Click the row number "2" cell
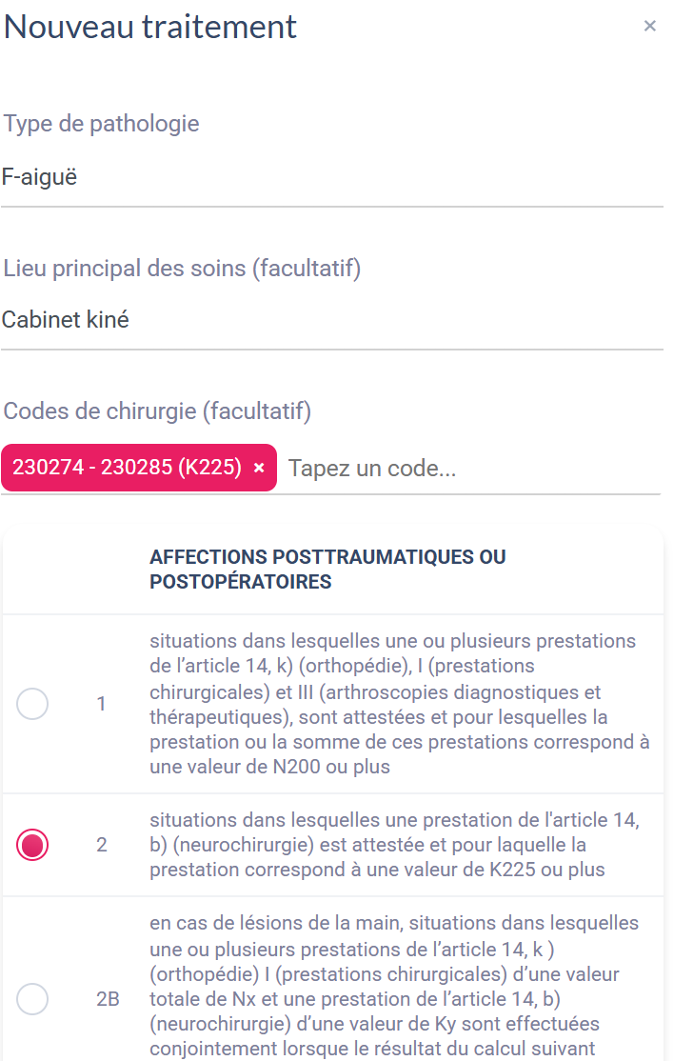The height and width of the screenshot is (1061, 674). pyautogui.click(x=102, y=845)
